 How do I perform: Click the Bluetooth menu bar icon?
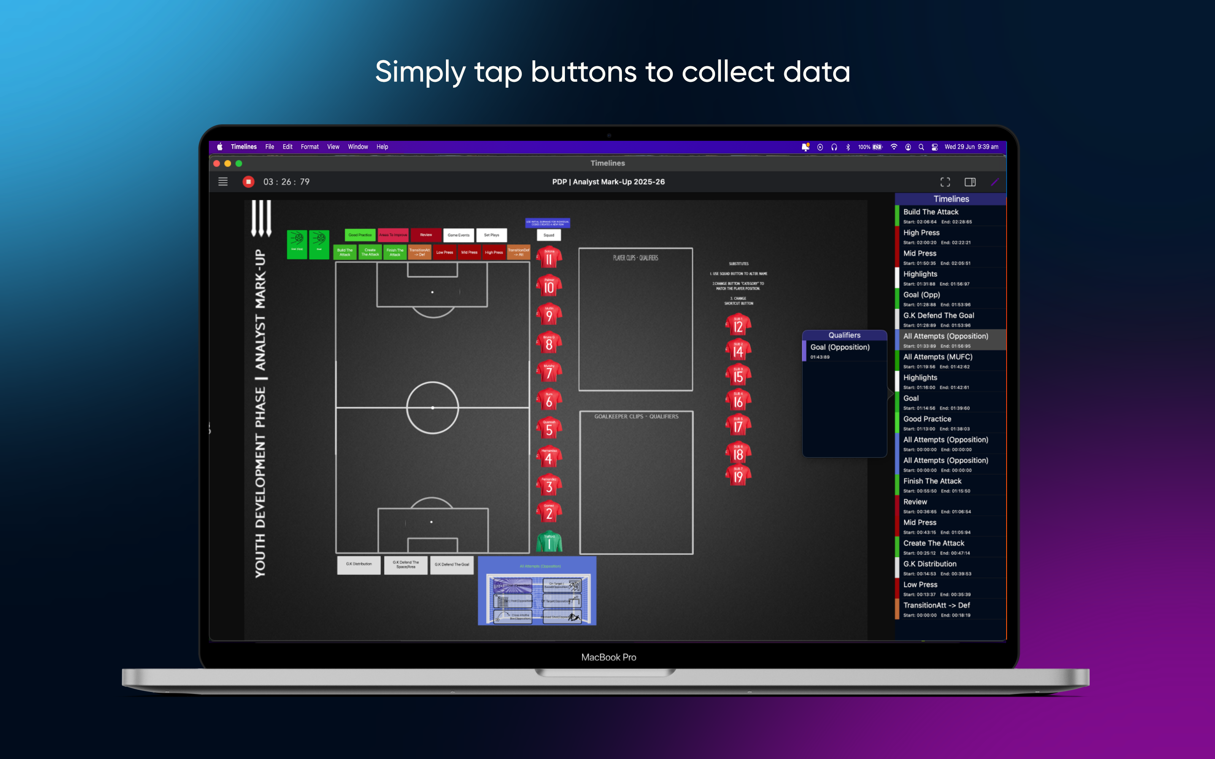coord(848,147)
